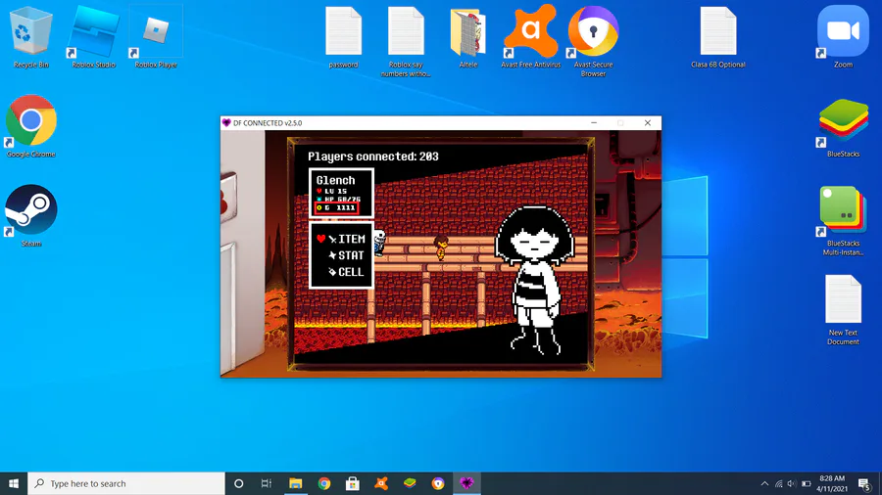Open the network status tray icon
882x495 pixels.
778,483
